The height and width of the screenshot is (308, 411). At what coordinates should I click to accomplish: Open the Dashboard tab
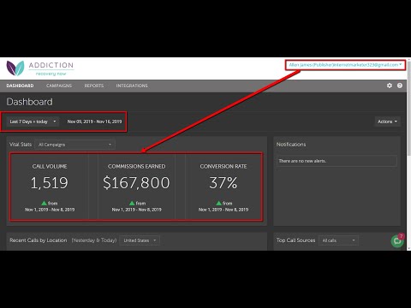pyautogui.click(x=20, y=86)
